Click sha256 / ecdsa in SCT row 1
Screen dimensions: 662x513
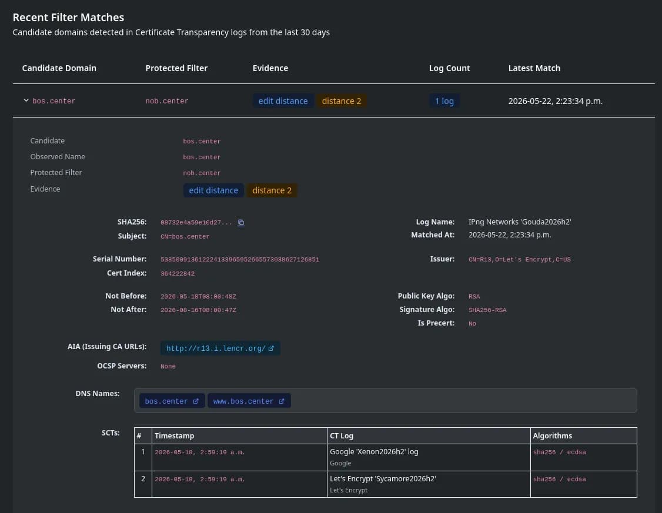pyautogui.click(x=559, y=452)
